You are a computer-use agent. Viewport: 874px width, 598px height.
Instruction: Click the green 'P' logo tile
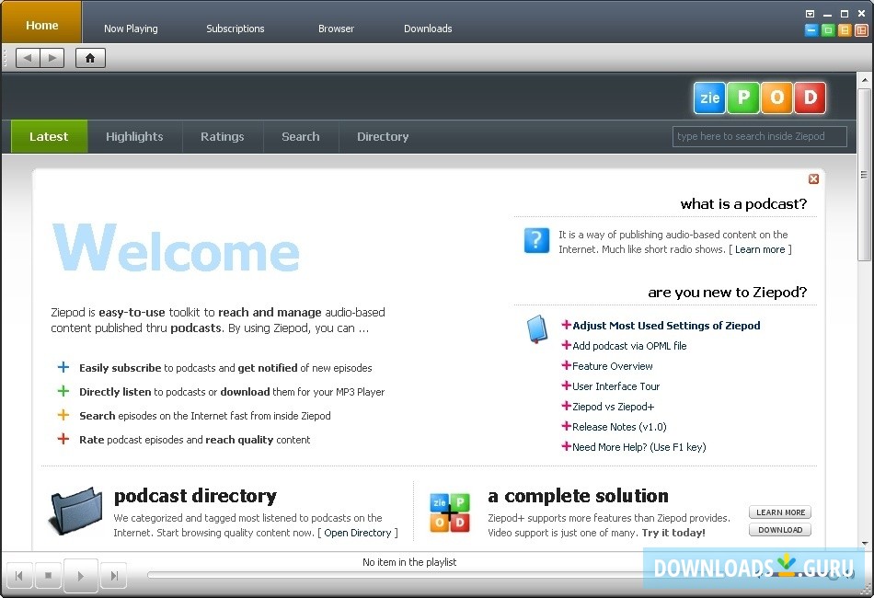(x=743, y=98)
